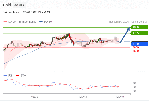Click the May 7 date axis label
Screen dimensions: 149x101
pos(35,97)
